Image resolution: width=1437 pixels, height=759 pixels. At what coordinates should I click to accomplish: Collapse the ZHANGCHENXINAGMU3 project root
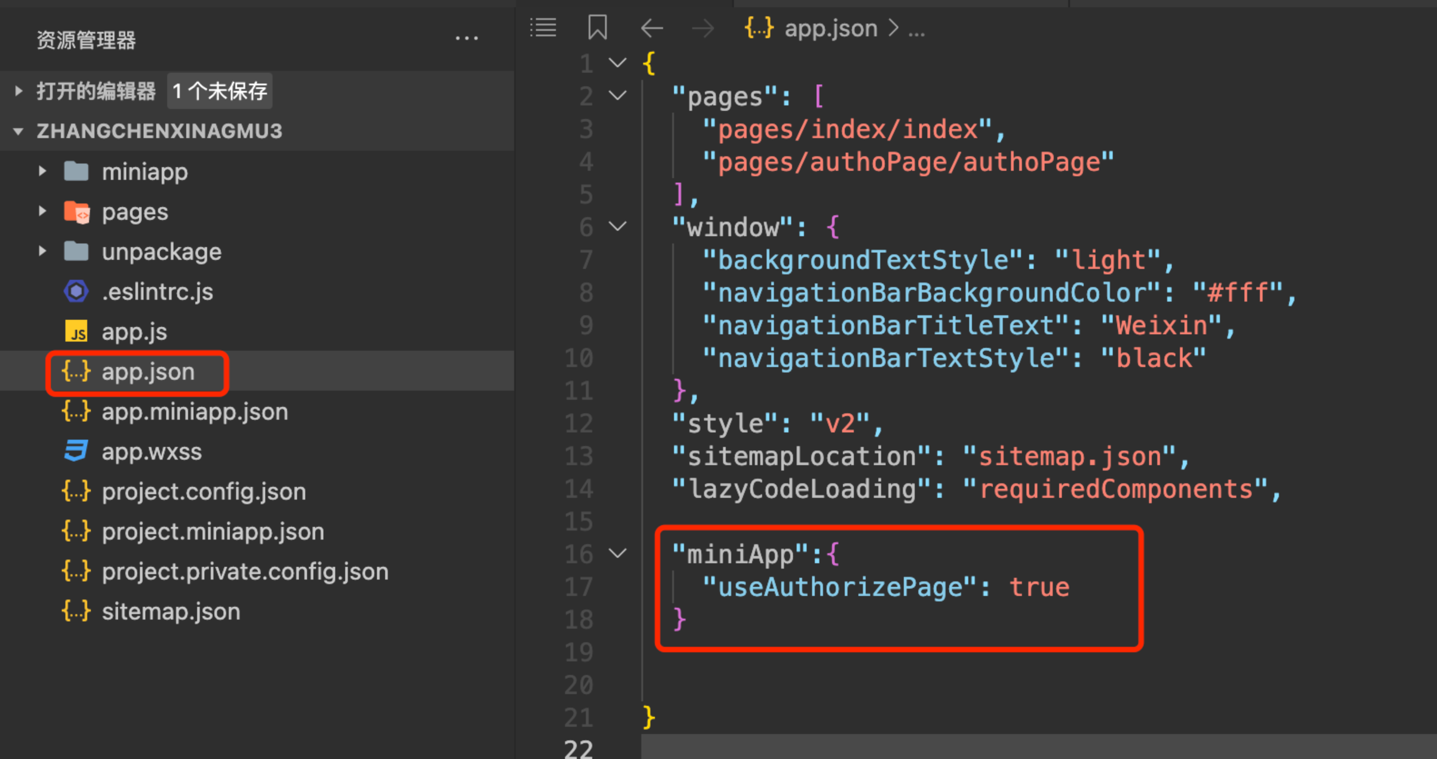[19, 132]
